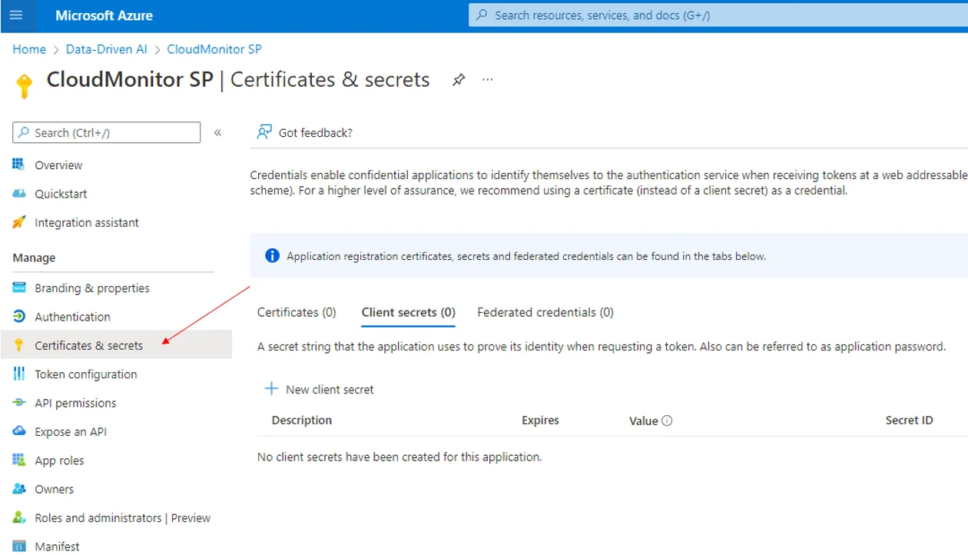Click the Certificates & secrets key icon
This screenshot has height=555, width=968.
tap(19, 345)
